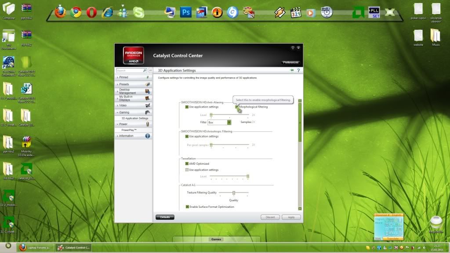Expand the Presets sidebar section
450x253 pixels.
(x=134, y=84)
